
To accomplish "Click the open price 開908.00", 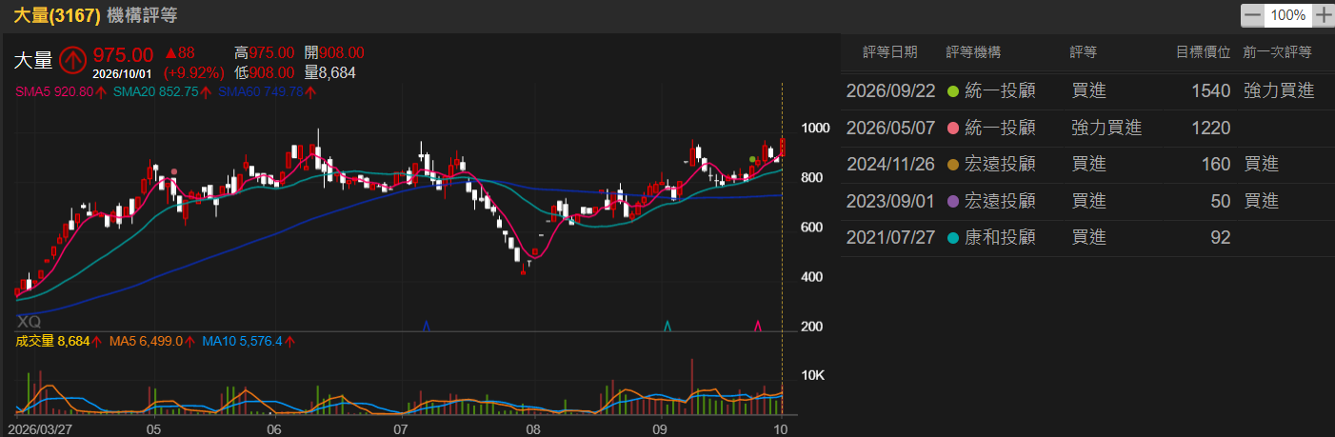I will pos(334,53).
